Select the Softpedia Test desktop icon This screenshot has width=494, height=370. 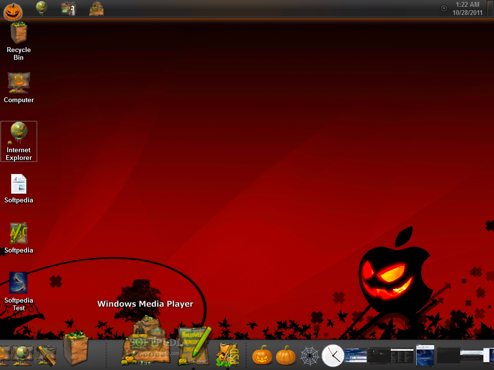coord(19,291)
